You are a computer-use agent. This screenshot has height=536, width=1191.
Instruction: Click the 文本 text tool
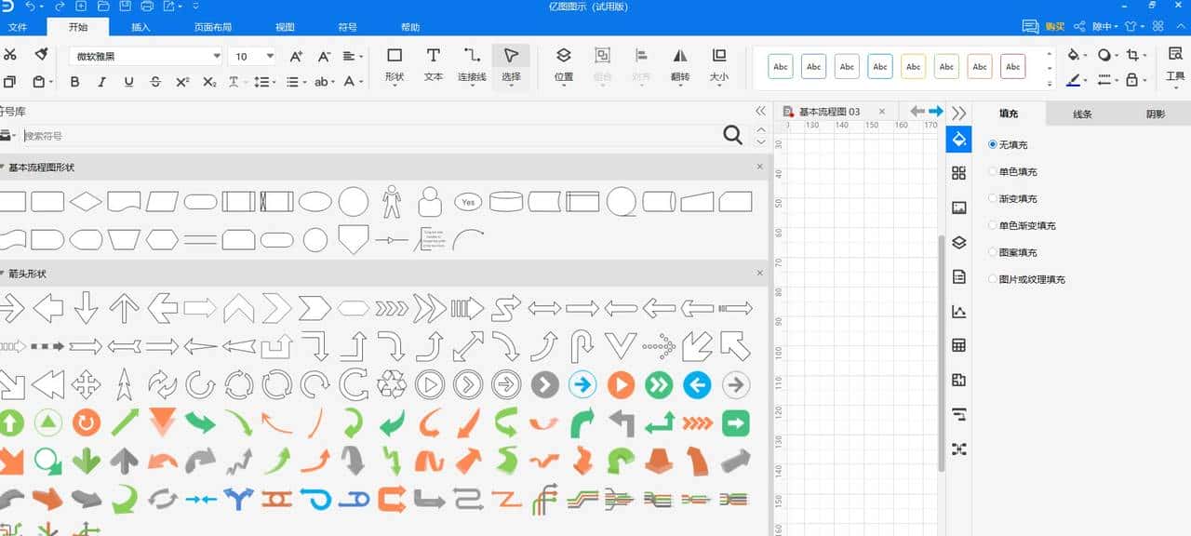click(434, 64)
